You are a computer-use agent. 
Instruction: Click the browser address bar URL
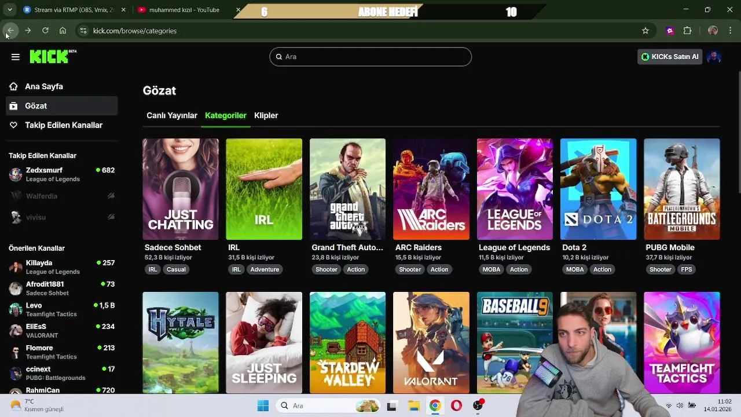[x=135, y=31]
